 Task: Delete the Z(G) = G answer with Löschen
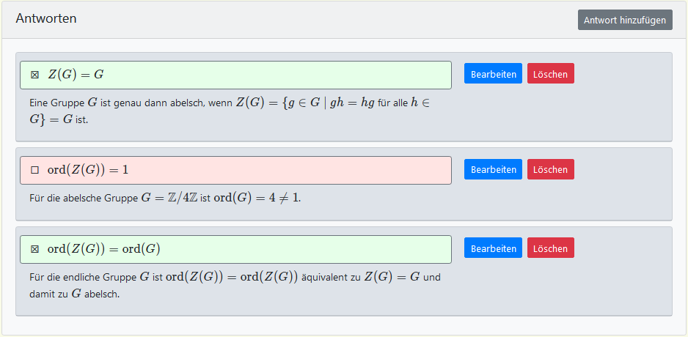coord(550,73)
